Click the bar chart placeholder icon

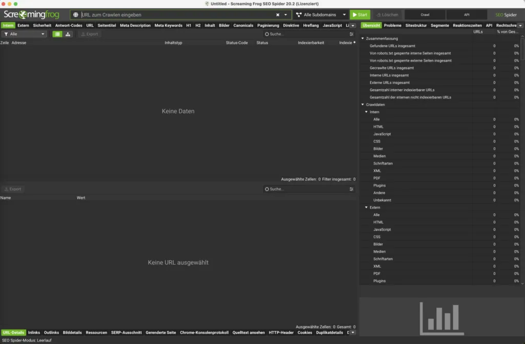(x=441, y=318)
